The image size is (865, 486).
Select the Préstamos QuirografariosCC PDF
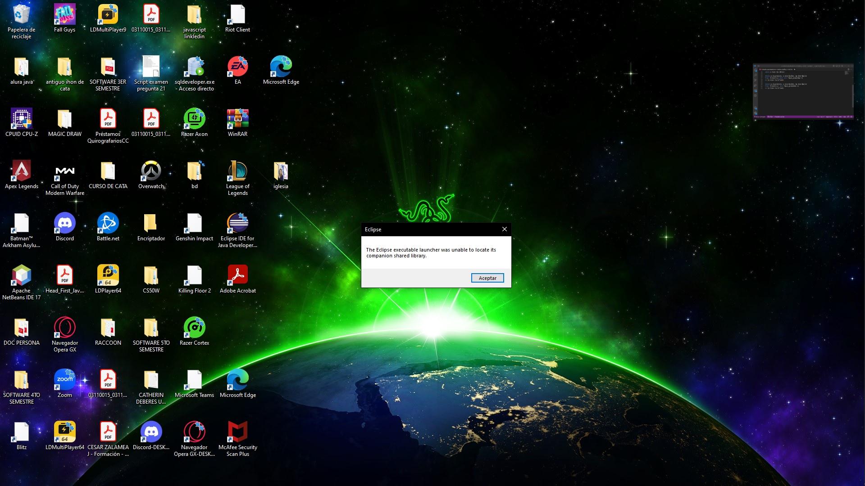pyautogui.click(x=108, y=125)
